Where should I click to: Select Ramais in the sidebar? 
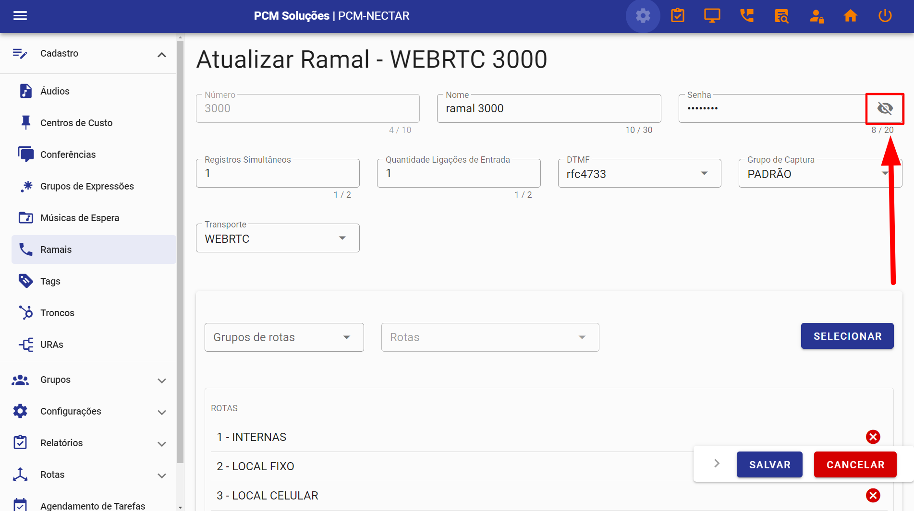[94, 250]
